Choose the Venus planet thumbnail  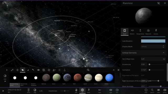[x=57, y=78]
